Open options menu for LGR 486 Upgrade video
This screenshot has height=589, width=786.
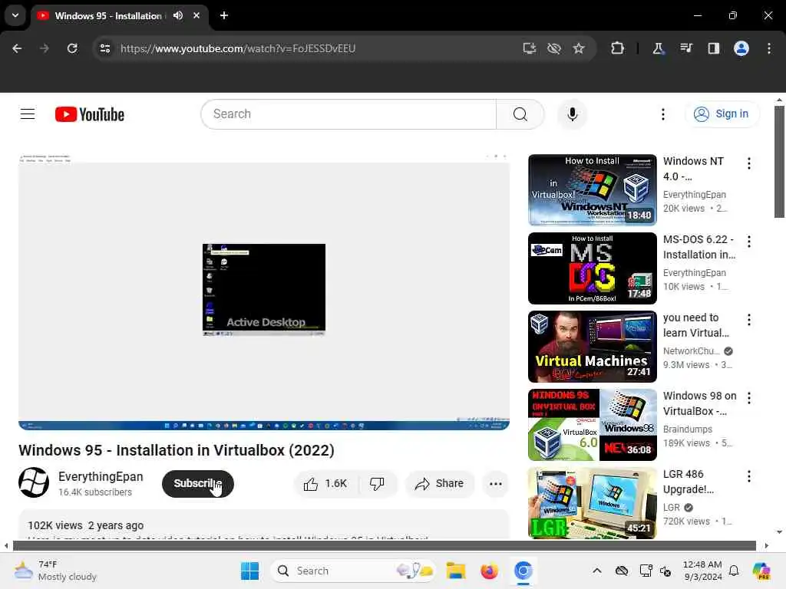749,475
